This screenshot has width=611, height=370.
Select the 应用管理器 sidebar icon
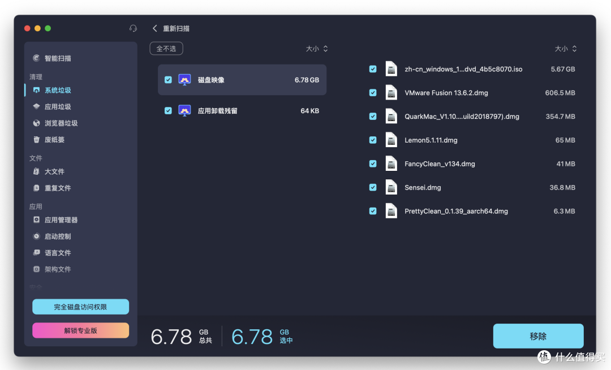point(36,220)
